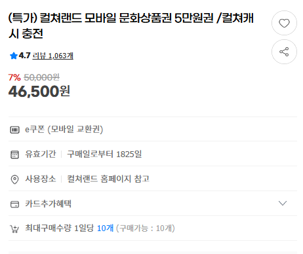Add product to wishlist with heart icon
This screenshot has height=254, width=303.
[284, 23]
